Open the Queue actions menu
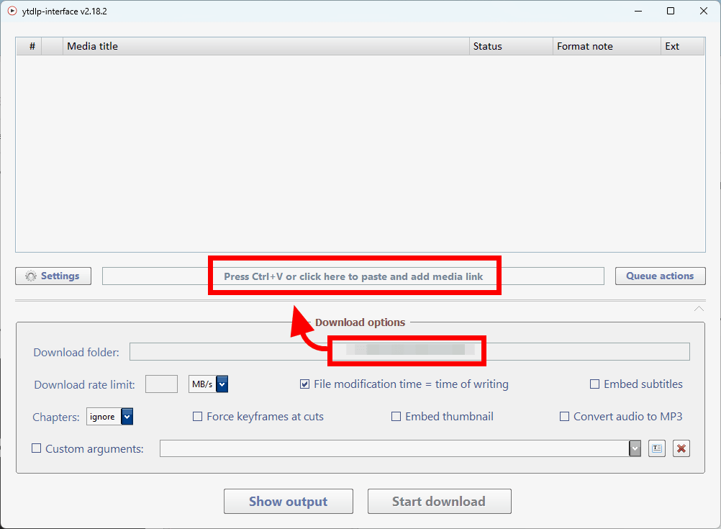 (660, 276)
